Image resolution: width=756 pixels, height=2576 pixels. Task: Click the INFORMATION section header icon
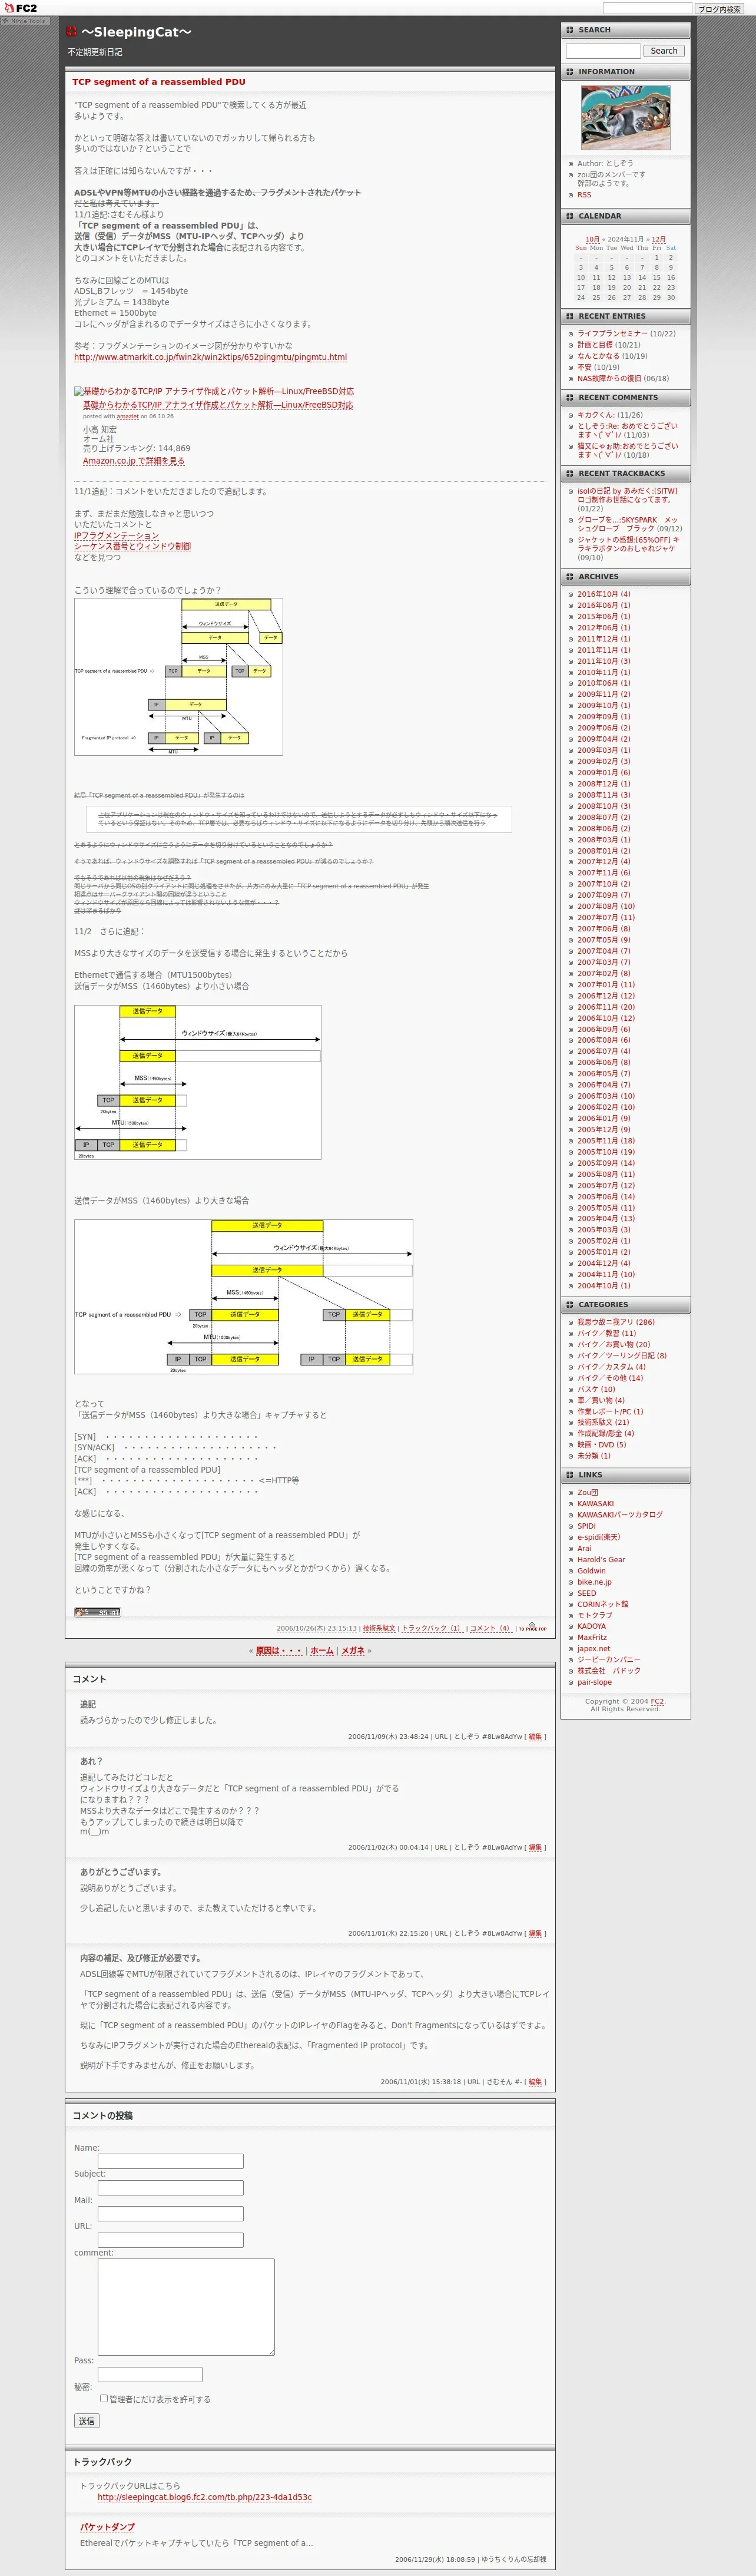click(570, 72)
